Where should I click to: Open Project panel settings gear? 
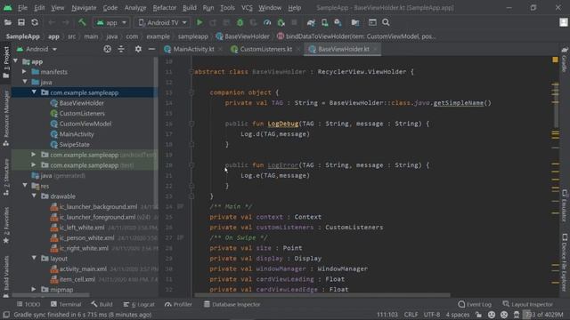[x=138, y=49]
